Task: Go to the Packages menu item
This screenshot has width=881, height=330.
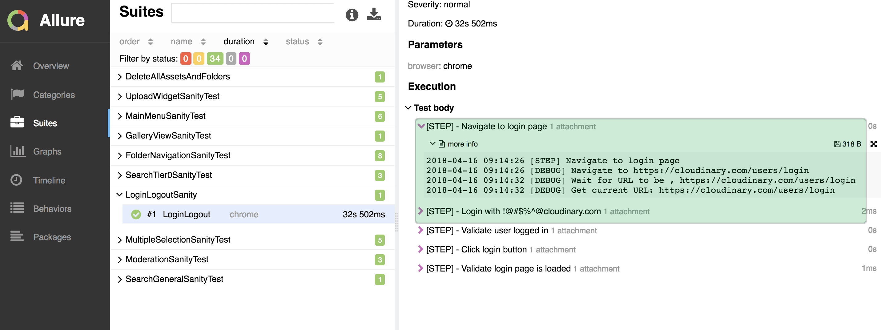Action: [52, 237]
